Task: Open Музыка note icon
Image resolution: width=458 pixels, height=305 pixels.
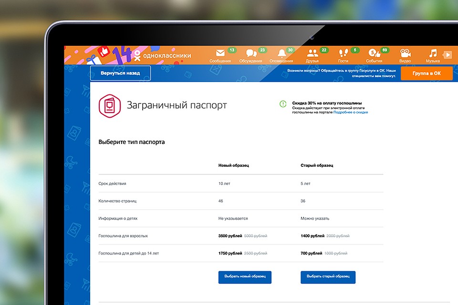Action: pos(433,53)
